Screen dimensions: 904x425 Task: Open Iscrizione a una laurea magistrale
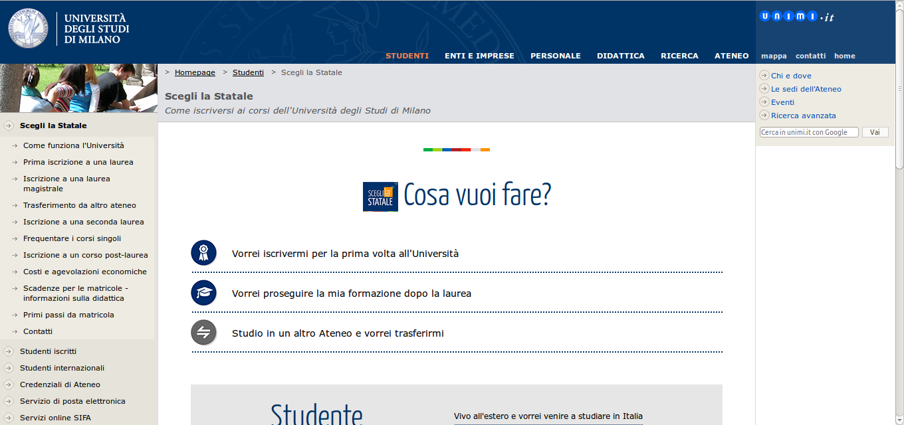(x=66, y=183)
